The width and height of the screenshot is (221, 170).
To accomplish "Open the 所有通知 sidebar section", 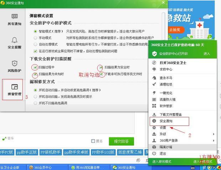I will 14,20.
